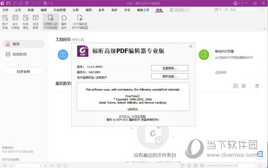
Task: Click Check for Updates (检查更新...) button
Action: coord(170,68)
